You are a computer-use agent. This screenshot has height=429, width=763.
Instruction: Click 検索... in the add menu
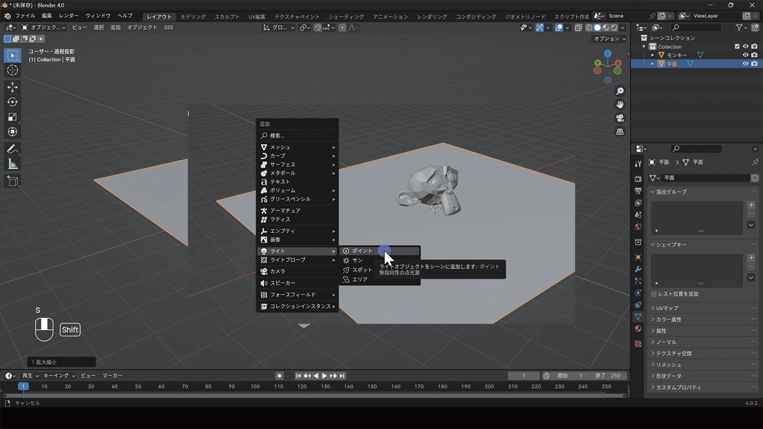point(298,136)
